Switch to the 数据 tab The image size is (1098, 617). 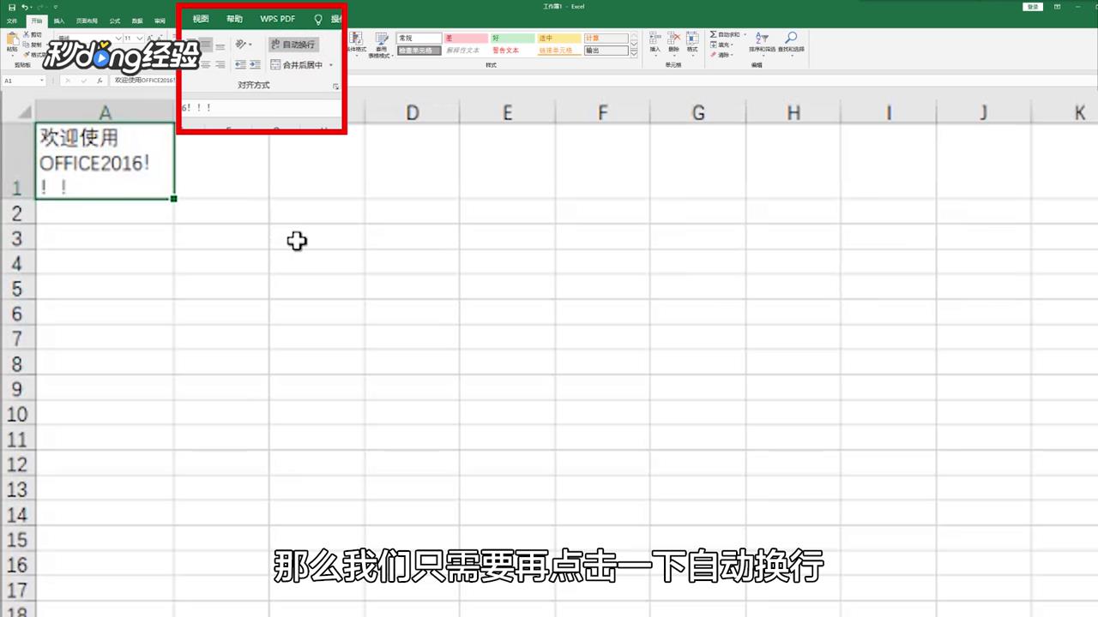pyautogui.click(x=137, y=21)
